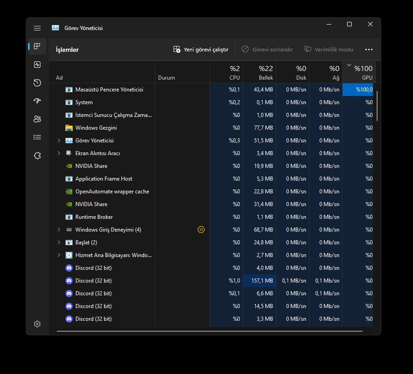Click the Görev Yöneticisi title bar icon
The height and width of the screenshot is (374, 413).
(x=55, y=28)
